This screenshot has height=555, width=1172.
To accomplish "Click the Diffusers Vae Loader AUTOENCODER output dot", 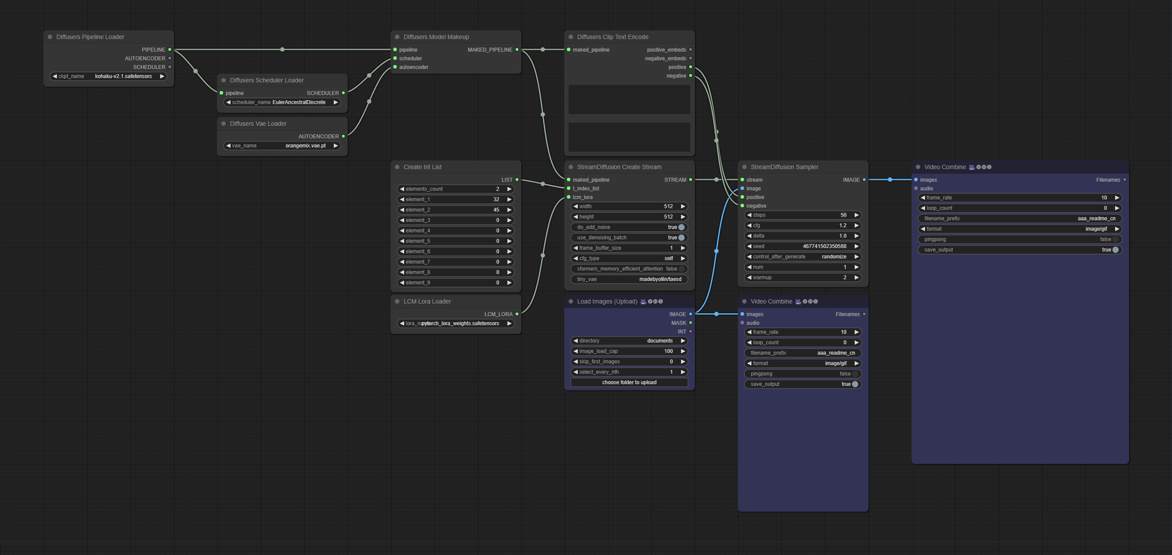I will click(343, 136).
